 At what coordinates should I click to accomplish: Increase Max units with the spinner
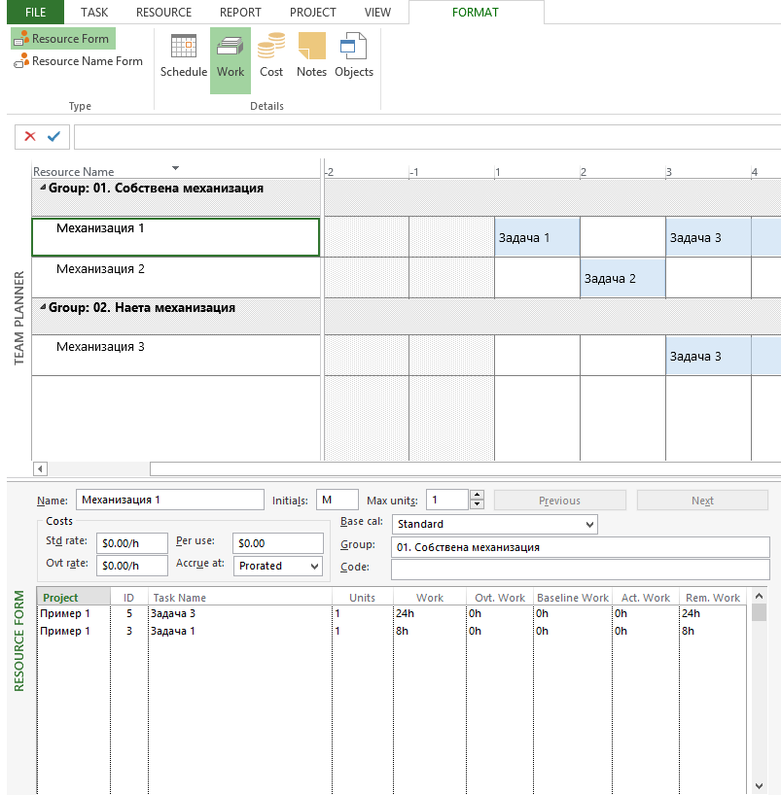pyautogui.click(x=477, y=496)
